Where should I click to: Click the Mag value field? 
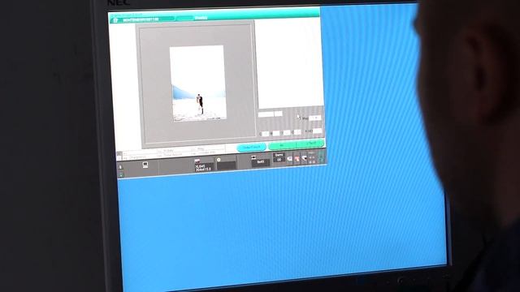click(x=315, y=118)
